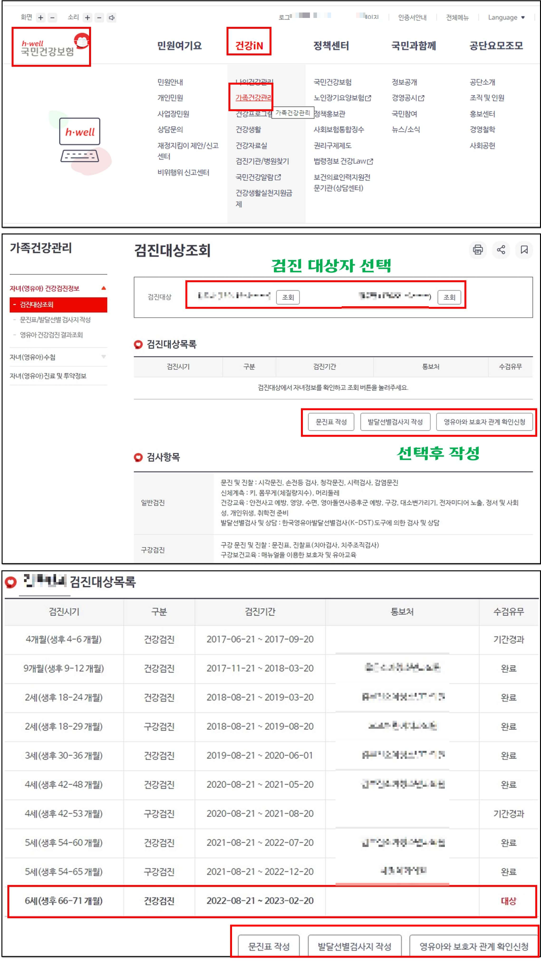The width and height of the screenshot is (541, 961).
Task: Open the Language dropdown
Action: 506,17
